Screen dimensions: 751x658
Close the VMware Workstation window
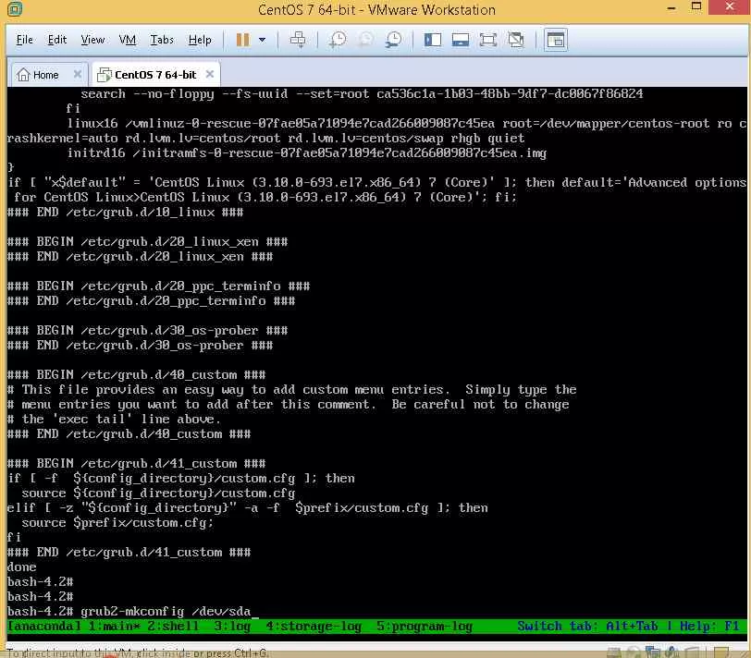pyautogui.click(x=730, y=6)
